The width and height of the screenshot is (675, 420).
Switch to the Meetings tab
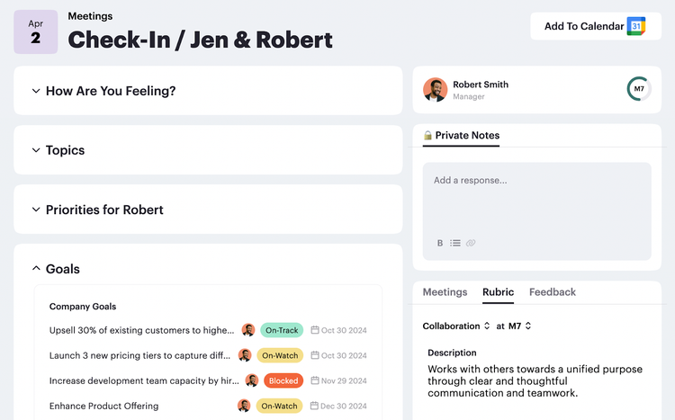click(x=445, y=292)
